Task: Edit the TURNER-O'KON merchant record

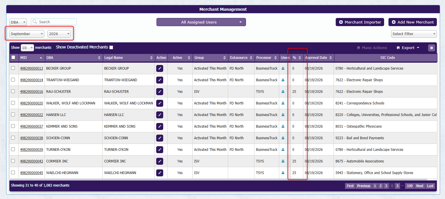Action: 160,150
